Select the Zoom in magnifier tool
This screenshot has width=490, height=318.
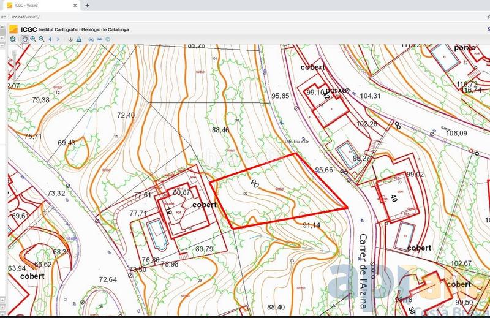[x=33, y=39]
